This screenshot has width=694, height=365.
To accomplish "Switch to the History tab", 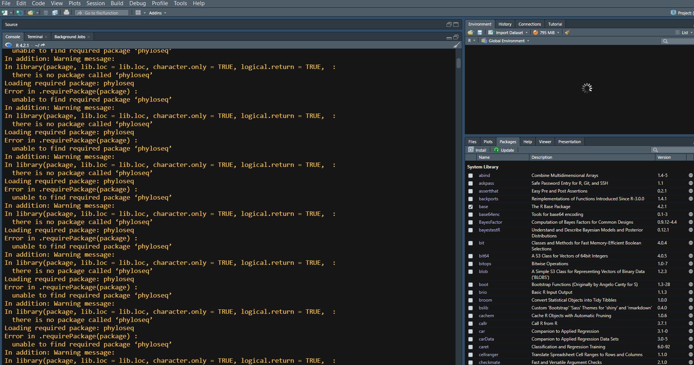I will coord(505,24).
